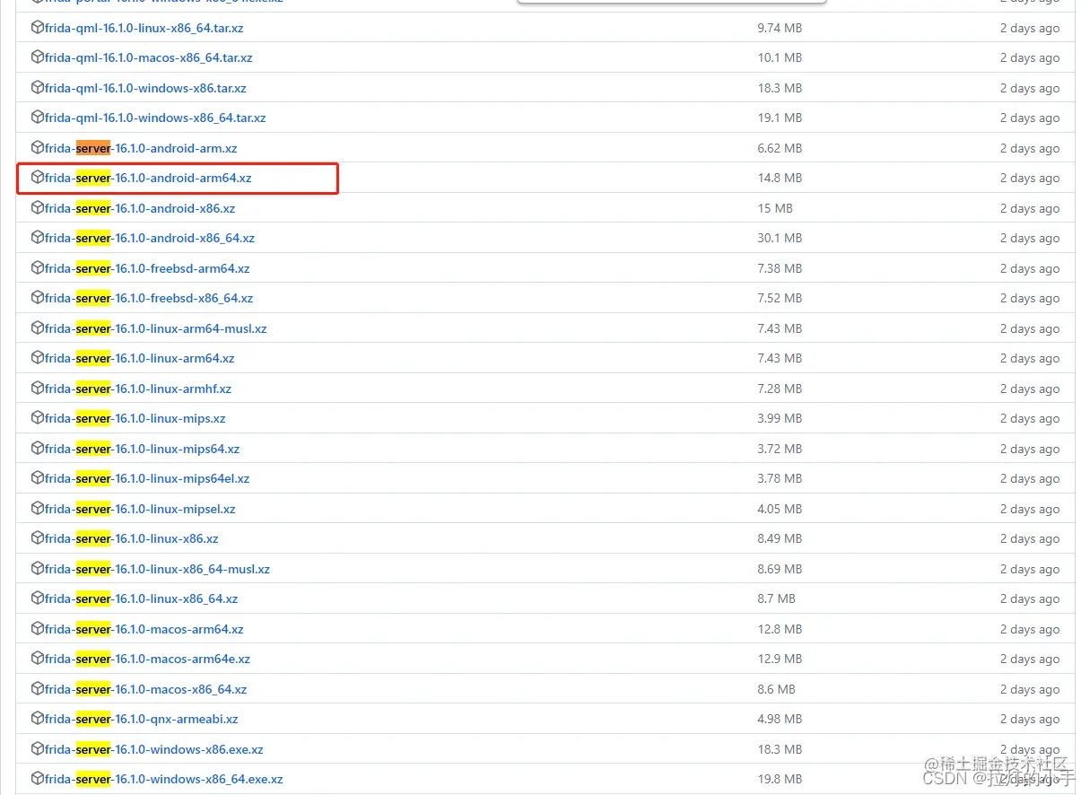The height and width of the screenshot is (795, 1090).
Task: Open frida-server-16.1.0-linux-x86_64-musl.xz link
Action: pyautogui.click(x=158, y=569)
